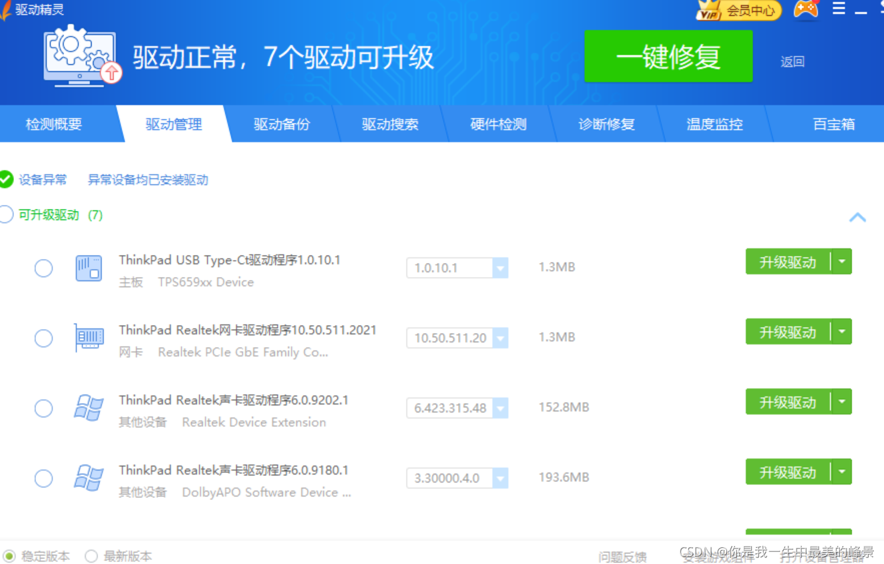Click the Windows icon for Realtek Device Extension
This screenshot has width=884, height=564.
click(x=88, y=408)
